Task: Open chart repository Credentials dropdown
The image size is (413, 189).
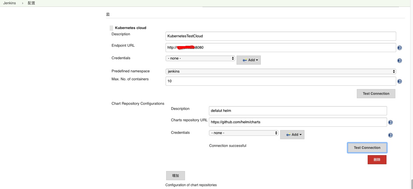Action: pos(244,133)
